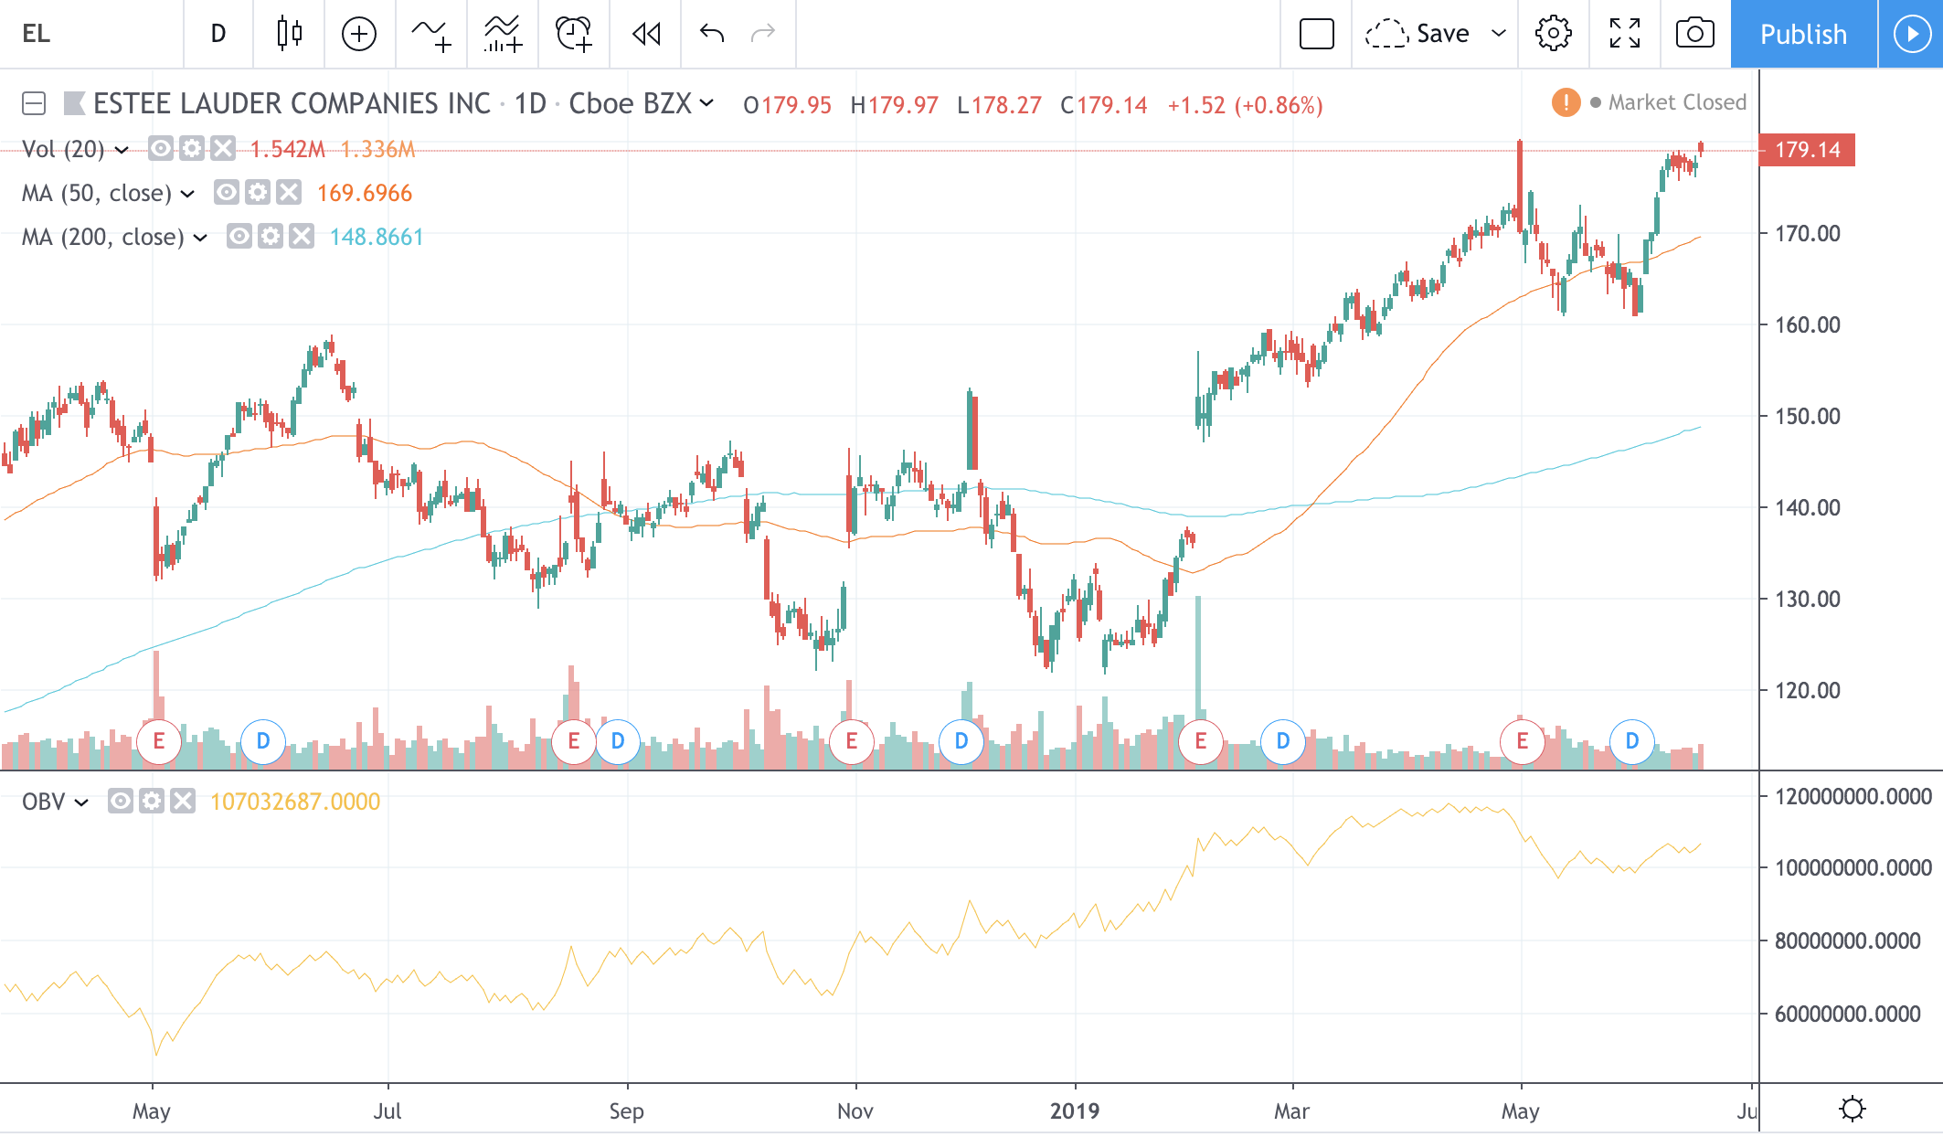The image size is (1943, 1137).
Task: Open time axis settings sun icon
Action: point(1852,1110)
